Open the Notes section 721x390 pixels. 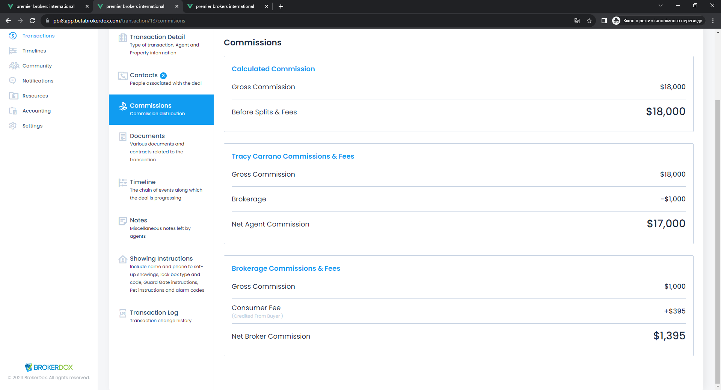[161, 228]
